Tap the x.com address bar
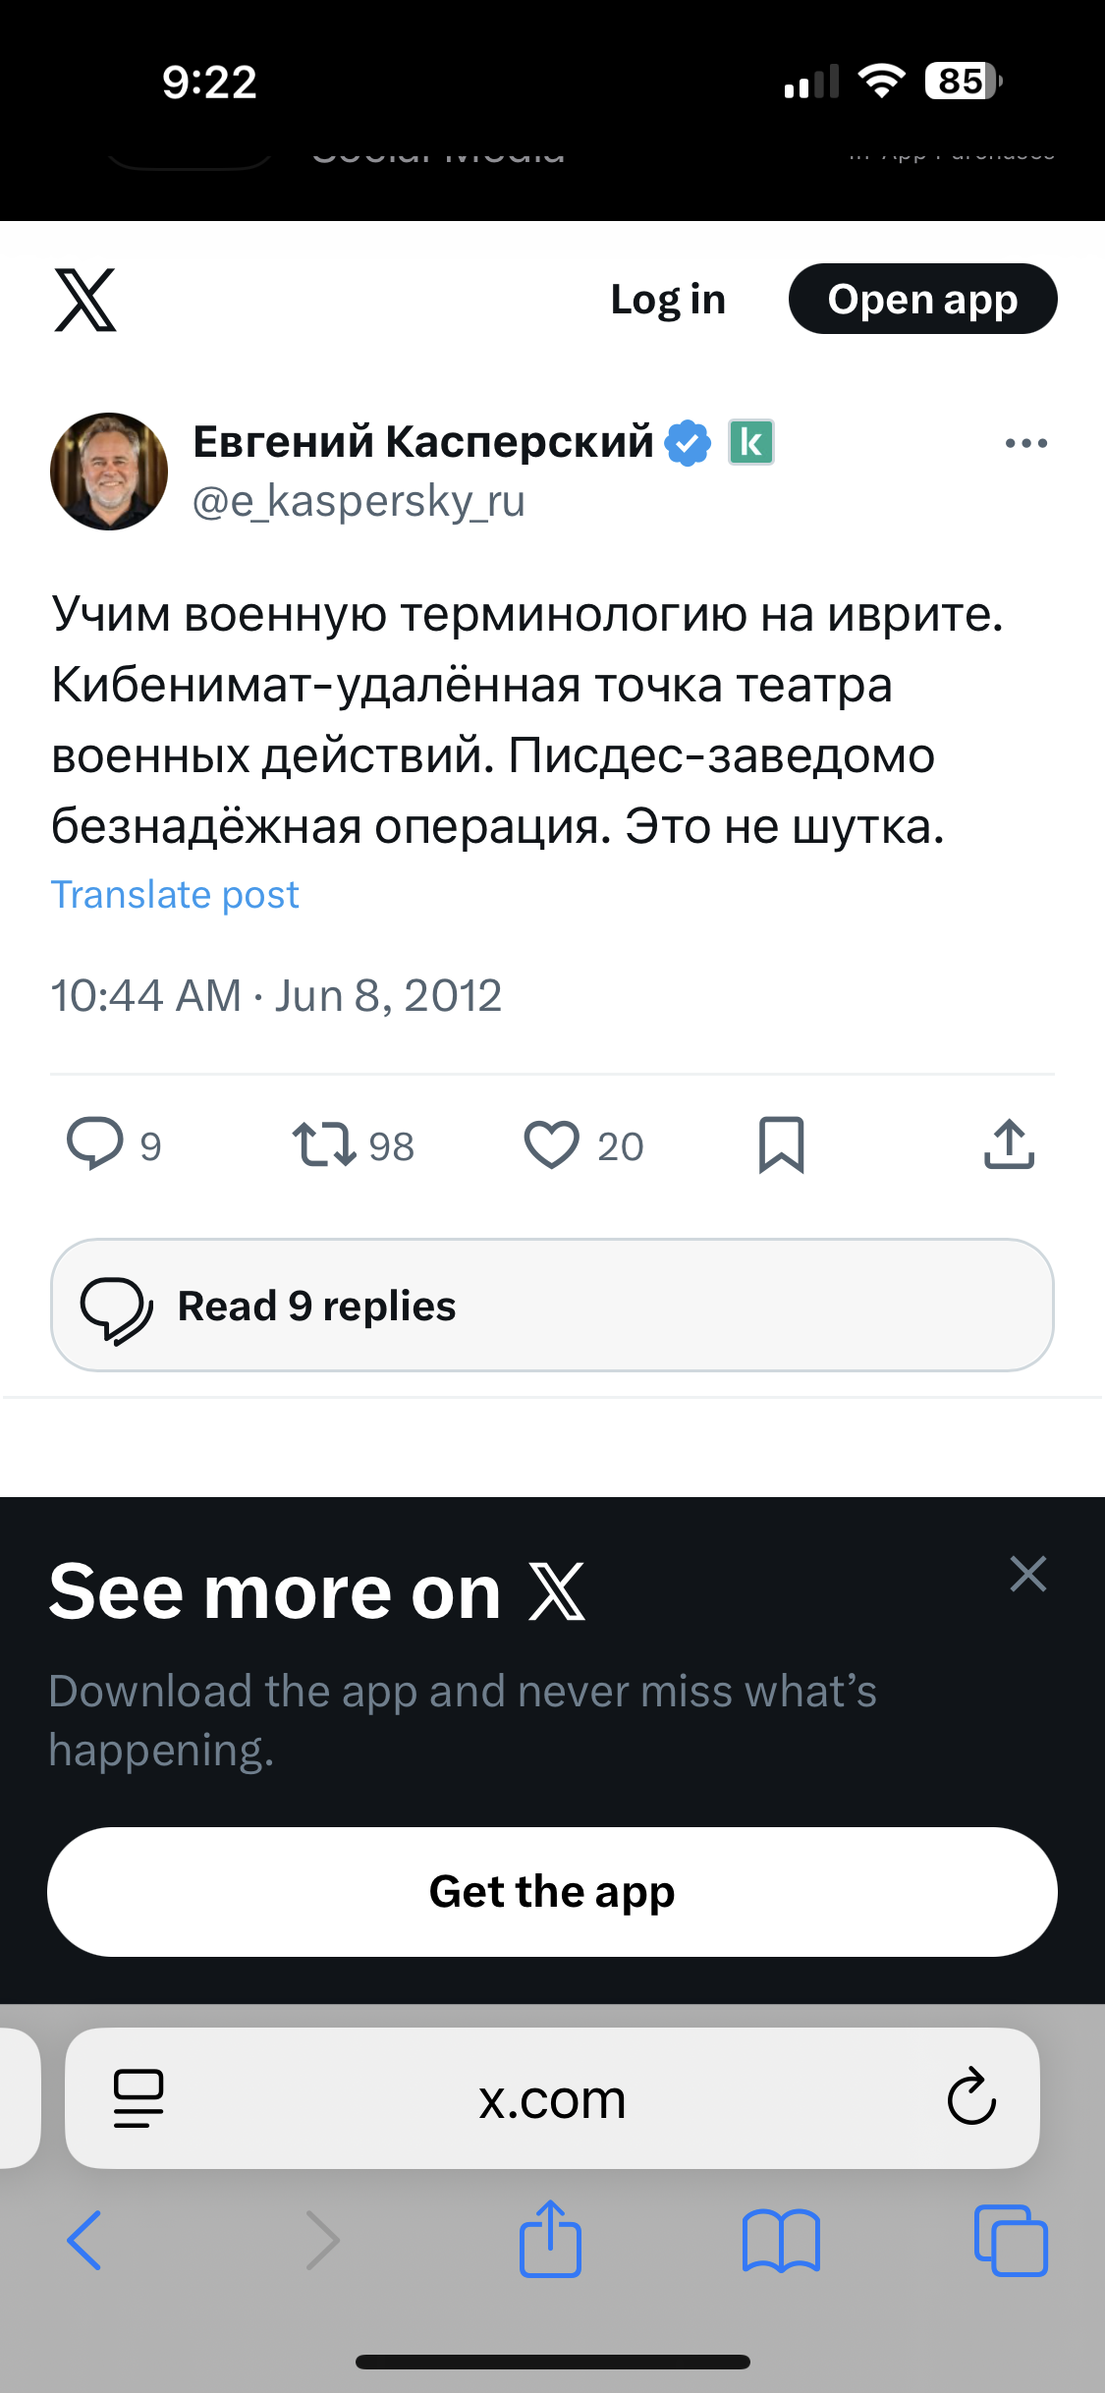 tap(552, 2100)
